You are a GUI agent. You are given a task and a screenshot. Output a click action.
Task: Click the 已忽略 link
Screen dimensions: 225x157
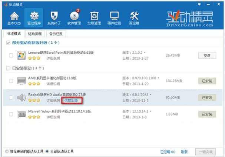[x=168, y=152]
